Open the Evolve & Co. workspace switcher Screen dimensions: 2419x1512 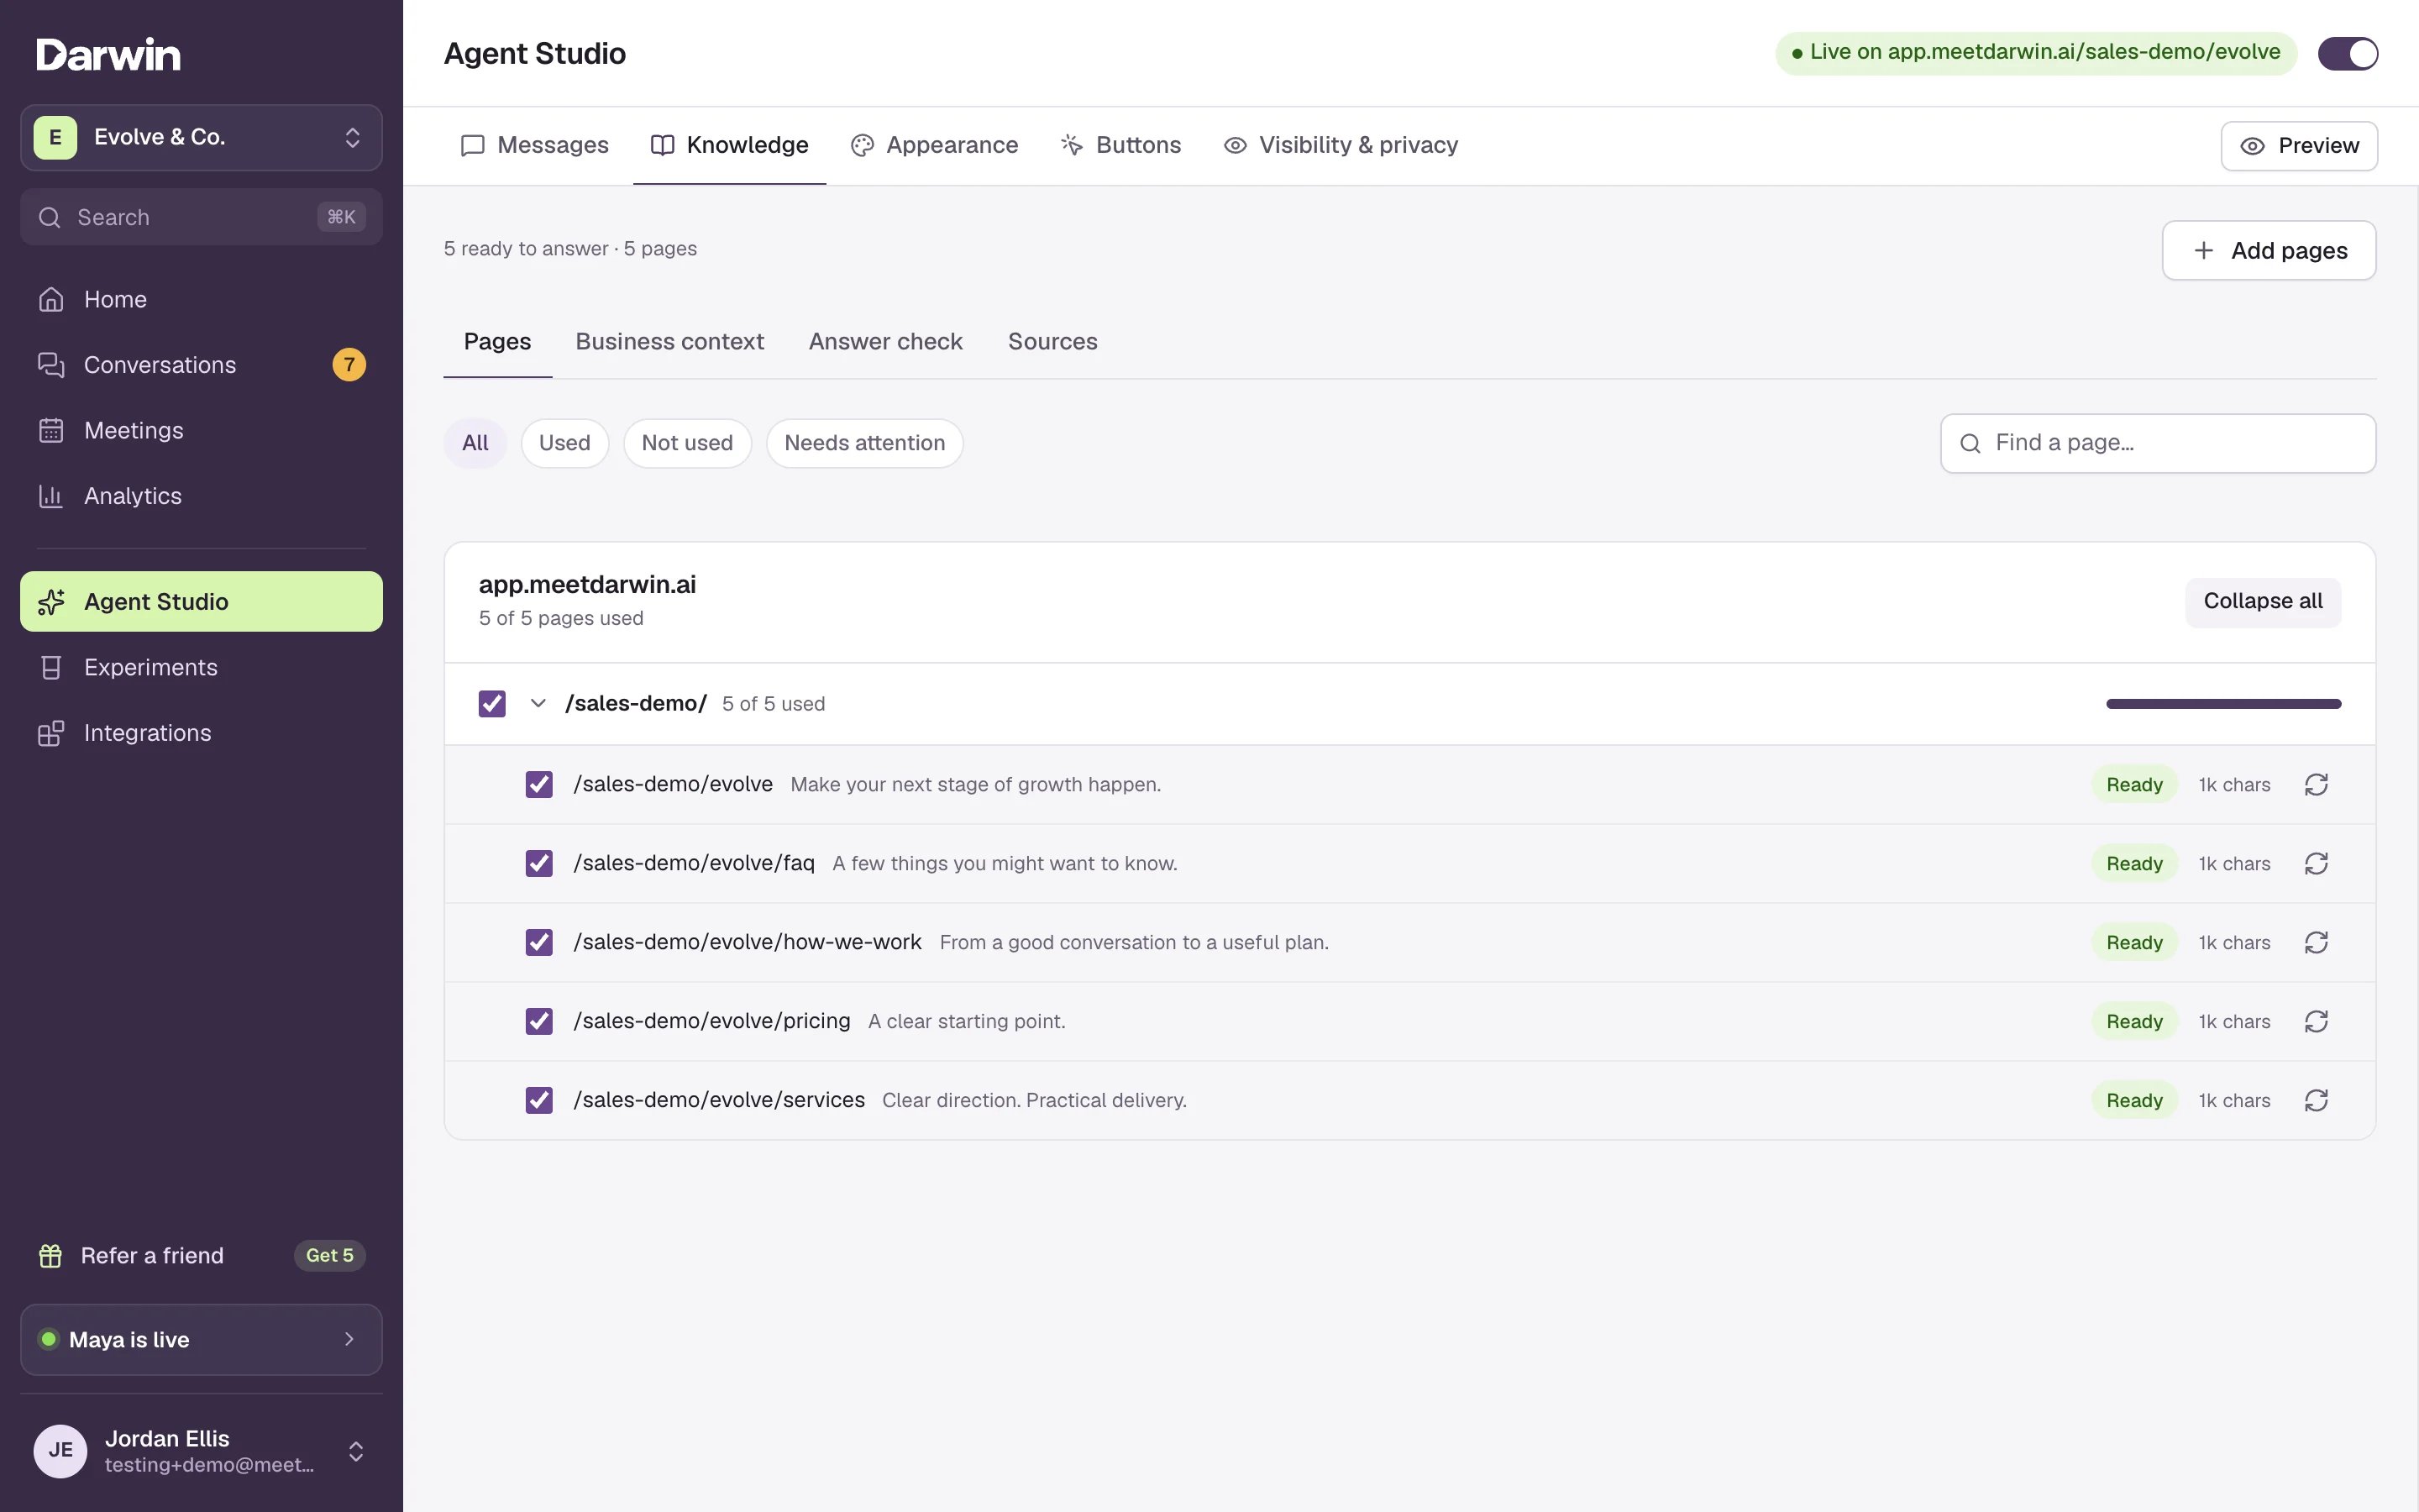(x=201, y=137)
